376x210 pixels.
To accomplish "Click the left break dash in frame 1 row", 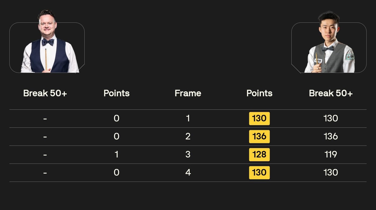I will 45,118.
